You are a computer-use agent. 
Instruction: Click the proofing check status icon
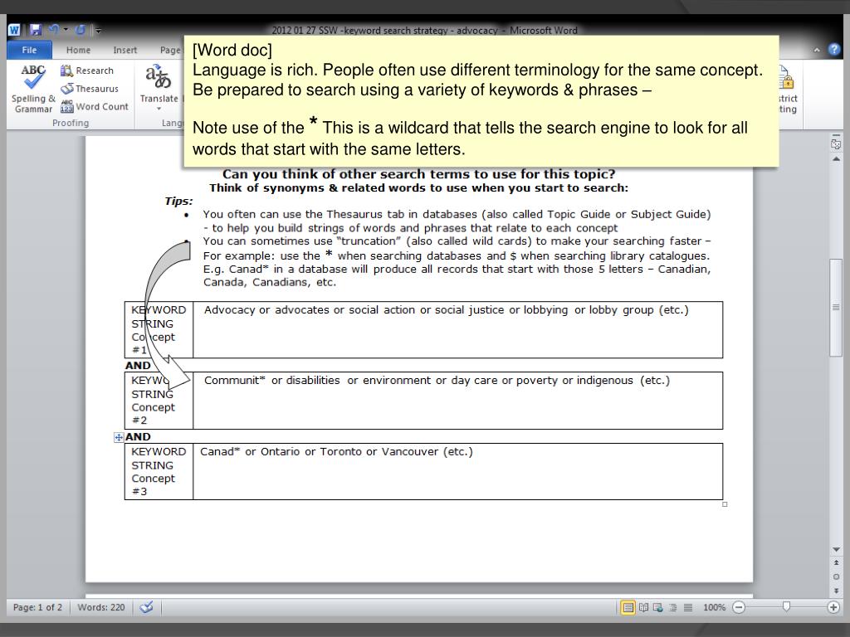tap(146, 607)
